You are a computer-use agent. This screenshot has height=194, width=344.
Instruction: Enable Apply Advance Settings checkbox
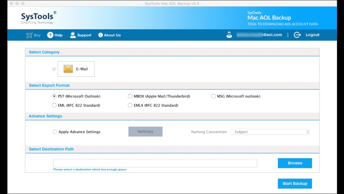tap(55, 132)
